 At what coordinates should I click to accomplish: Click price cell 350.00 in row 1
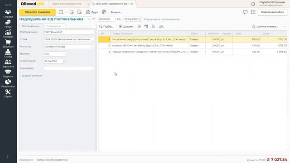[x=246, y=39]
